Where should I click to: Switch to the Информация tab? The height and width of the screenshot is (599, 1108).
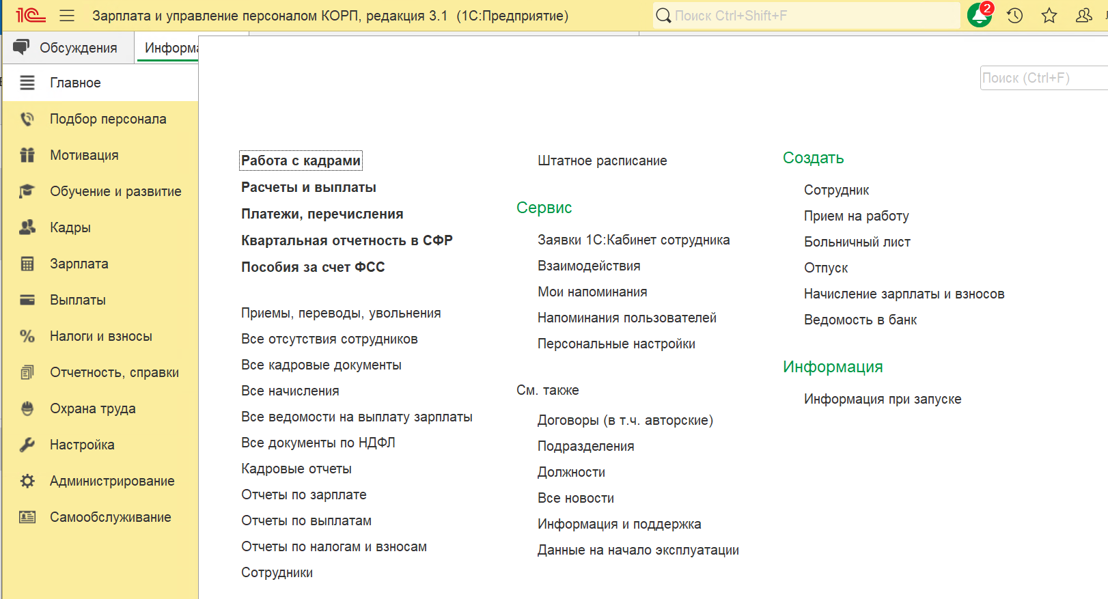click(168, 48)
